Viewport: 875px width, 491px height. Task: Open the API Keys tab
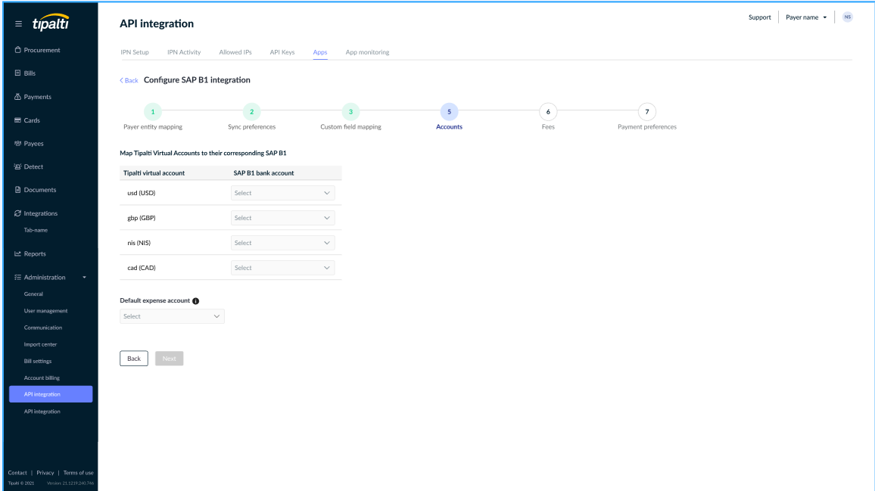tap(282, 52)
